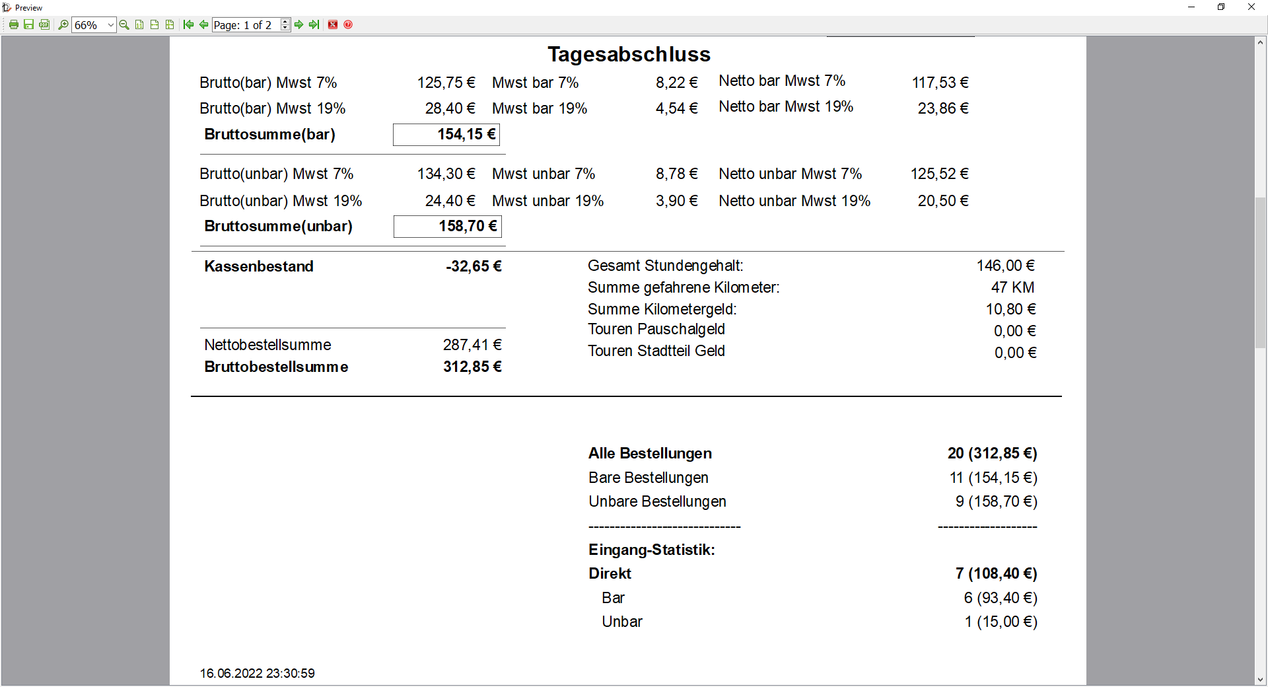Click the Gesamt Stundengehalt value 146,00 €
Image resolution: width=1268 pixels, height=687 pixels.
click(x=1005, y=266)
